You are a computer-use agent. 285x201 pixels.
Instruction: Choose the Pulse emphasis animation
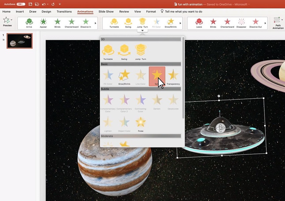tap(140, 122)
